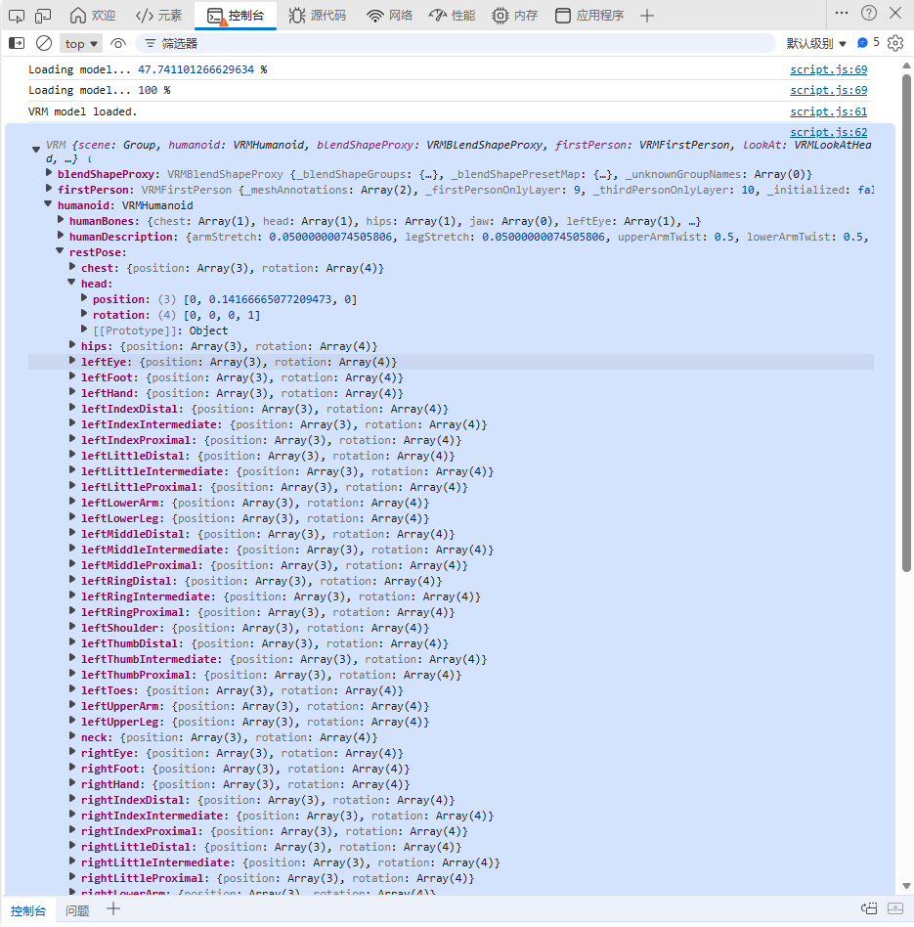Focus the 筛选器 filter input field

pyautogui.click(x=456, y=43)
